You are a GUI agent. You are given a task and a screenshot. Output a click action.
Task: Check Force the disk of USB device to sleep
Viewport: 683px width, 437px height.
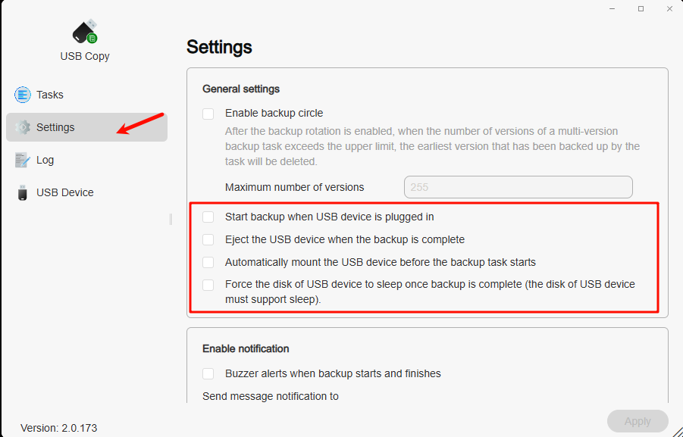point(208,285)
